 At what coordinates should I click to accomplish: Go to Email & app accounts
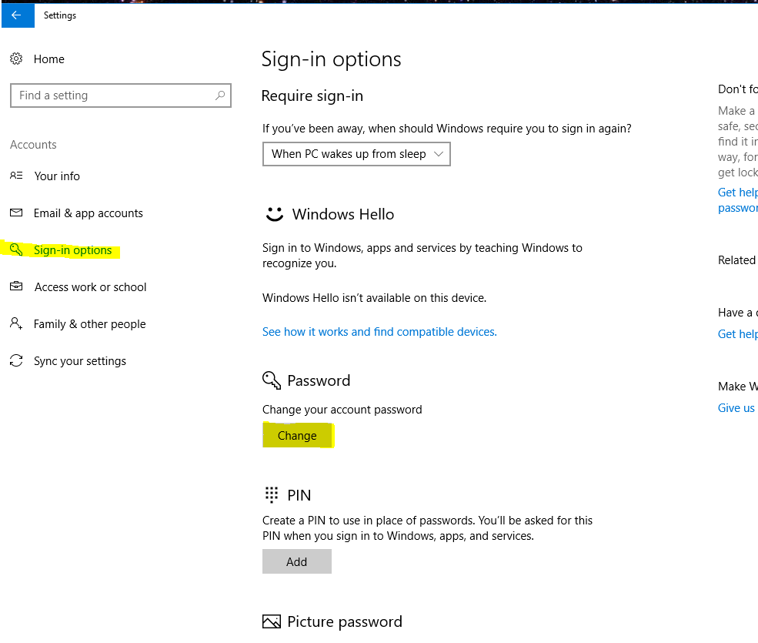pyautogui.click(x=88, y=213)
